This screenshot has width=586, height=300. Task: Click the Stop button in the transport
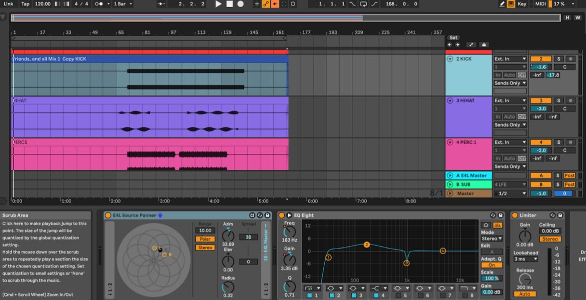tap(229, 4)
